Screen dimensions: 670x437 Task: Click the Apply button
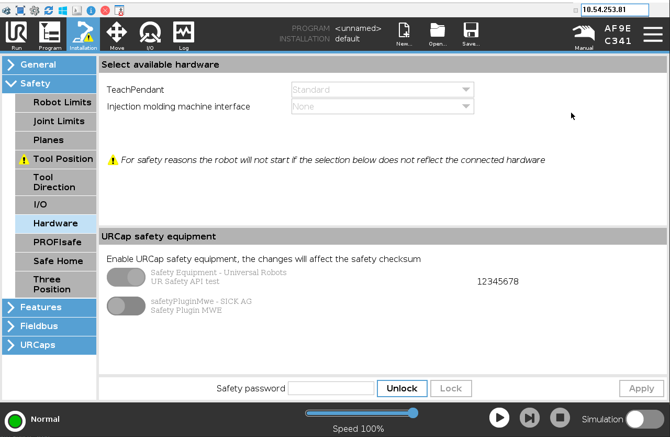pos(641,388)
